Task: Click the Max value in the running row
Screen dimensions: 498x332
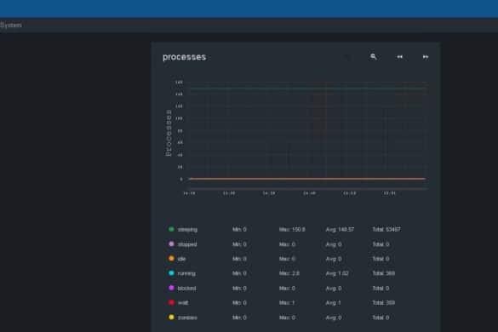Action: coord(289,273)
